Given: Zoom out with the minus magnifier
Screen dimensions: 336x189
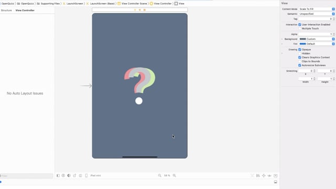Looking at the screenshot, I should (160, 175).
